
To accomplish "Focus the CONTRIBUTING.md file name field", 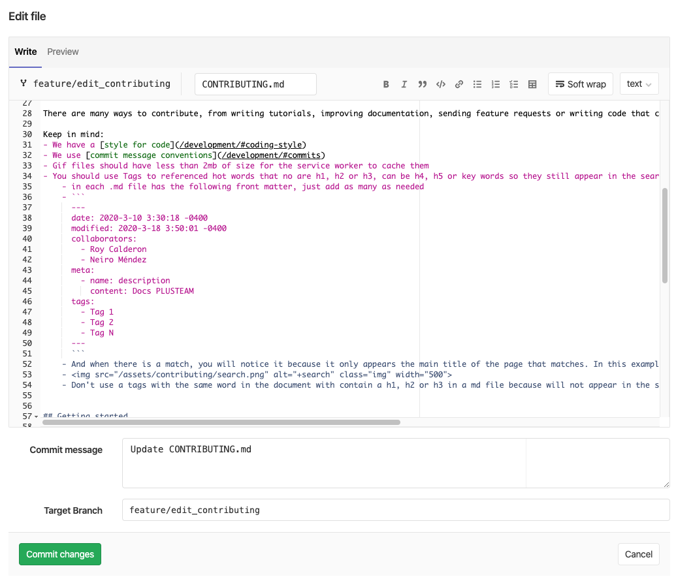I will point(255,84).
